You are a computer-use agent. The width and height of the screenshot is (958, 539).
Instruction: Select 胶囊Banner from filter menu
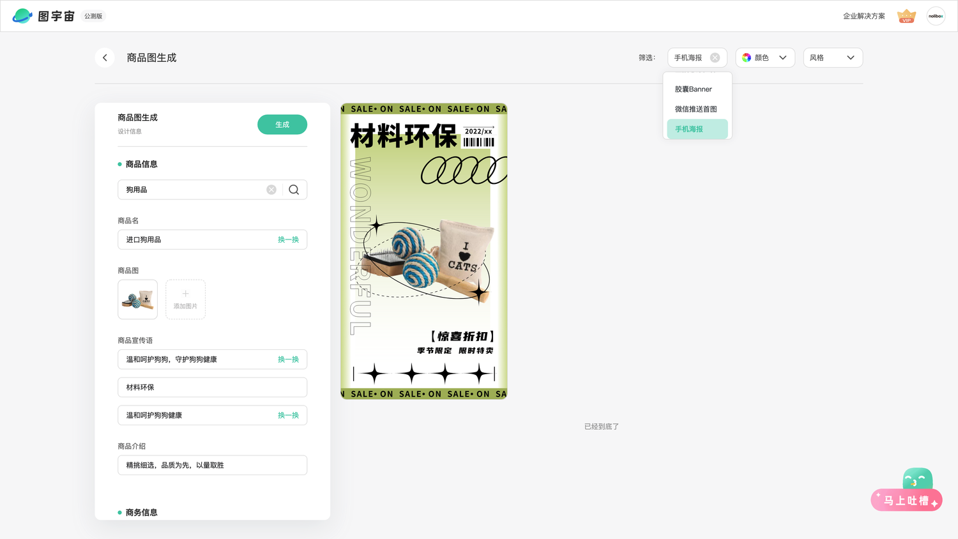(697, 89)
